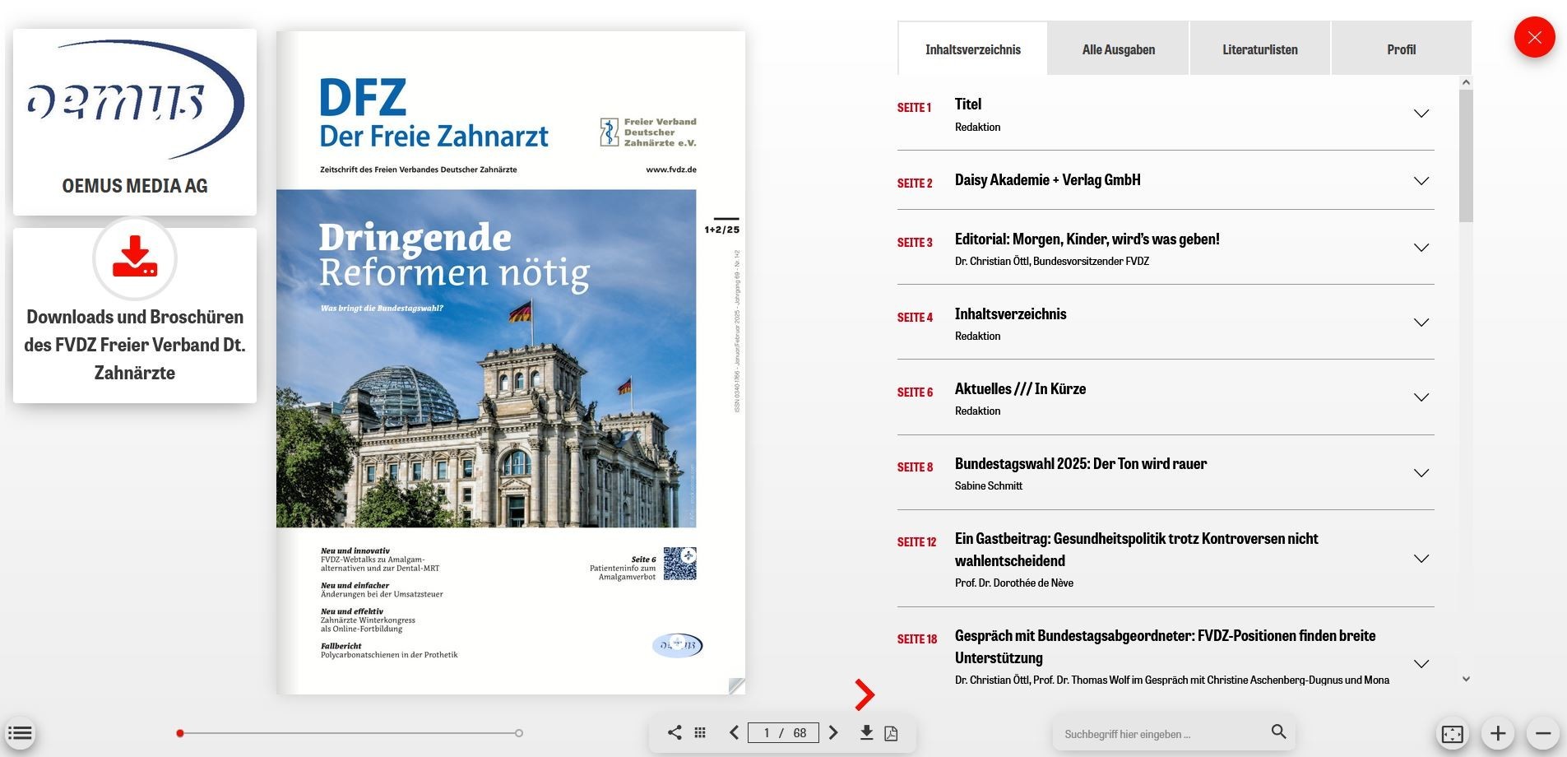Viewport: 1567px width, 757px height.
Task: Expand the Editorial entry chevron
Action: 1421,248
